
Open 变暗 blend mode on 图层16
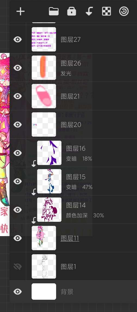[x=71, y=159]
